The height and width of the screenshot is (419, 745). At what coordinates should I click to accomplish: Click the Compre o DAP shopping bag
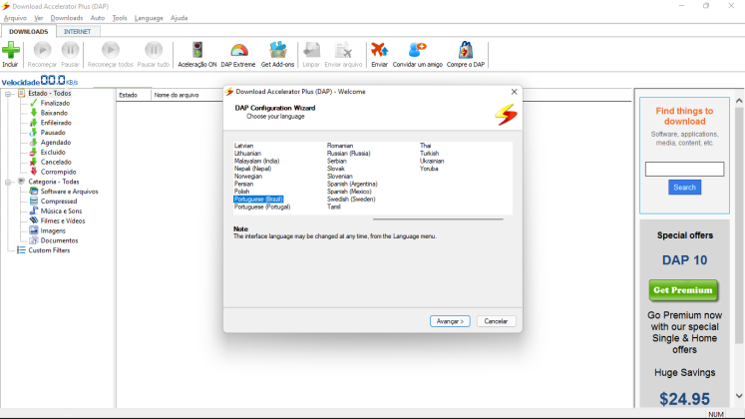coord(466,50)
